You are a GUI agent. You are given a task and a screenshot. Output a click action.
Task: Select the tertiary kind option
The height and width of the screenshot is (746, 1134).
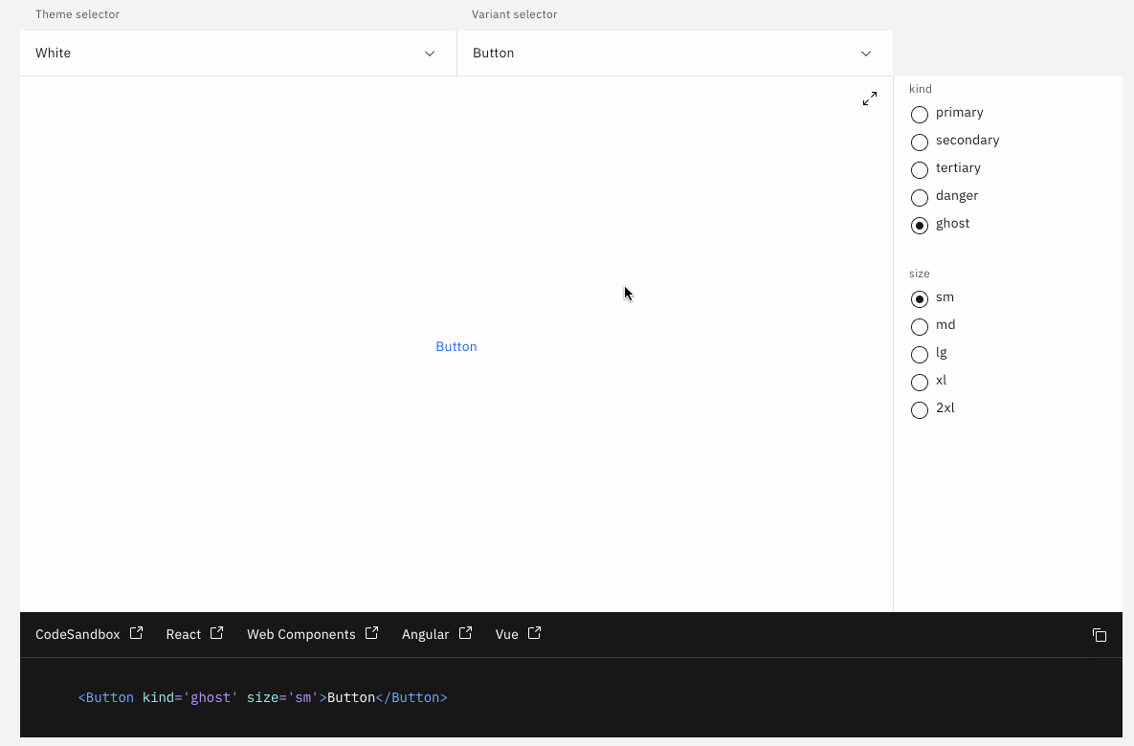pos(919,169)
